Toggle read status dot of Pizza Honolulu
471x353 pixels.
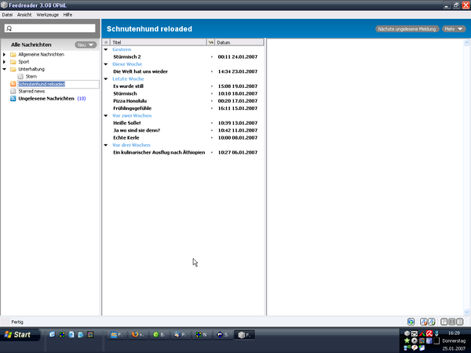(x=211, y=101)
